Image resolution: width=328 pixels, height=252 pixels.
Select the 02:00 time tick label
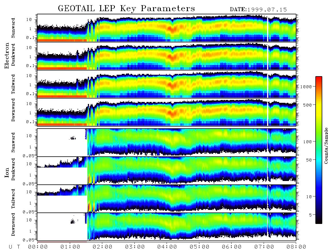tap(102, 247)
